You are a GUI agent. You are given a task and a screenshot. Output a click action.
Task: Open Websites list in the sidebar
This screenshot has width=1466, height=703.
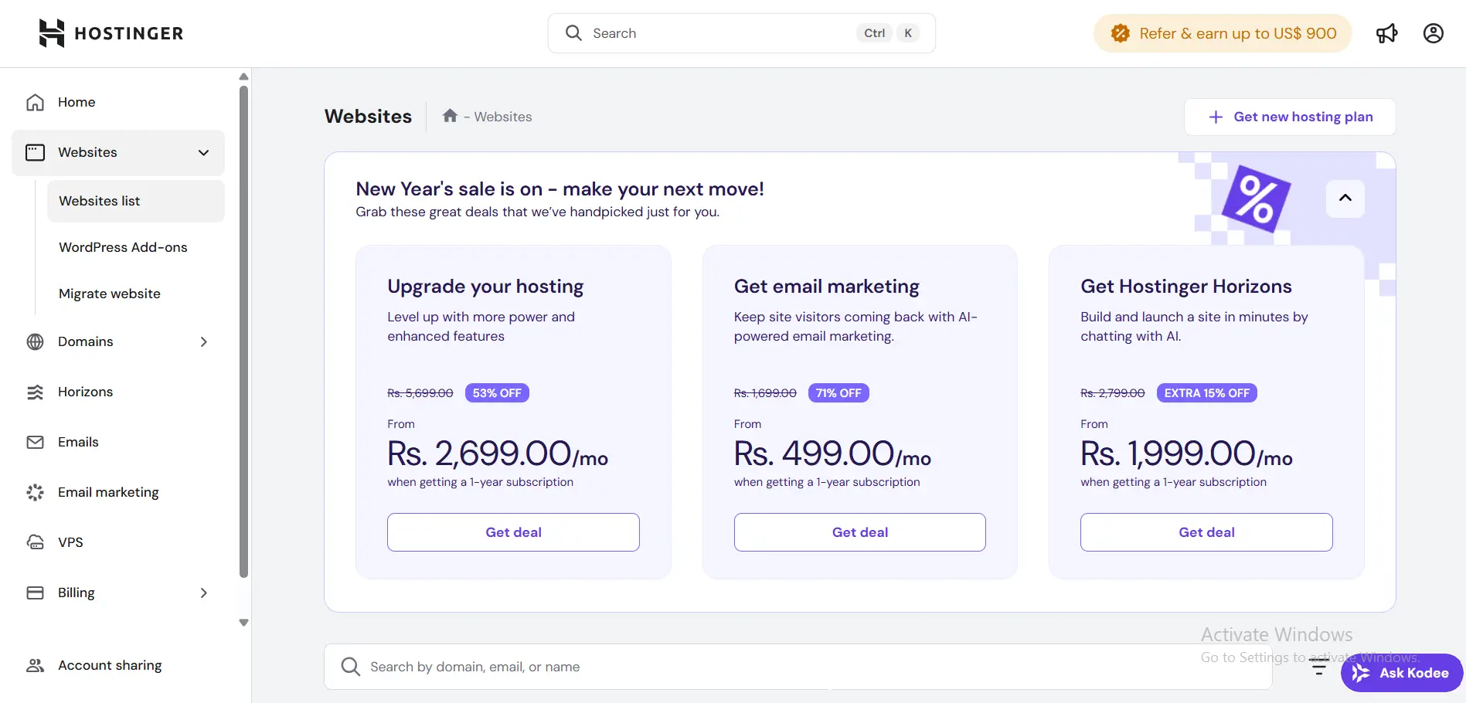[100, 200]
